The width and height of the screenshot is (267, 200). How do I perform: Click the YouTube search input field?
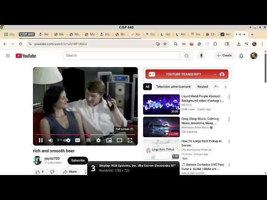click(121, 55)
